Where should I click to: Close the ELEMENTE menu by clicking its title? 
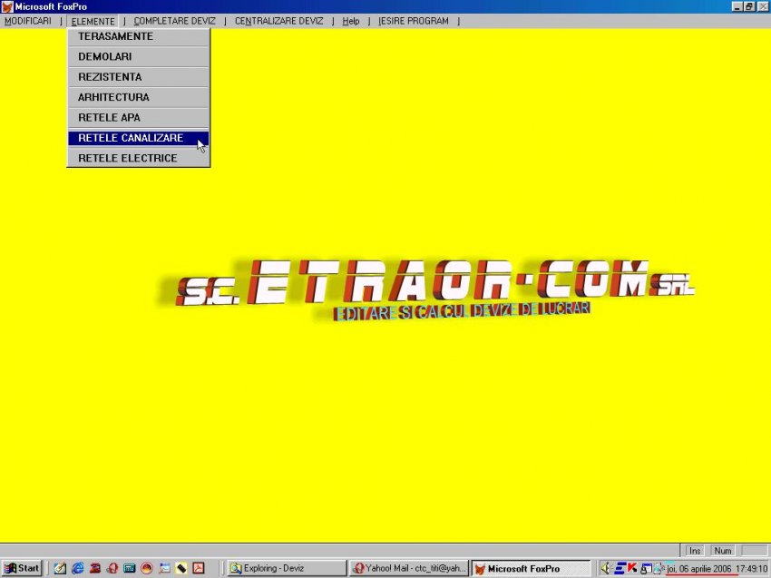point(93,21)
